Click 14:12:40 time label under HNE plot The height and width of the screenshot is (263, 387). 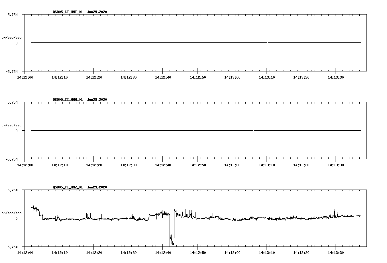[x=163, y=77]
